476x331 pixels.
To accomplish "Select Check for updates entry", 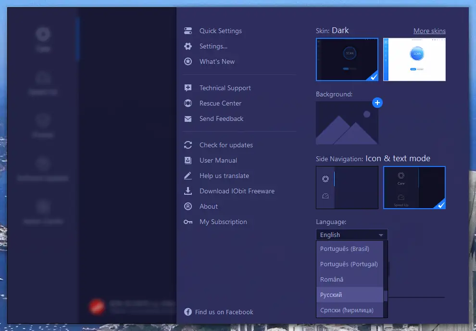I will pyautogui.click(x=226, y=145).
